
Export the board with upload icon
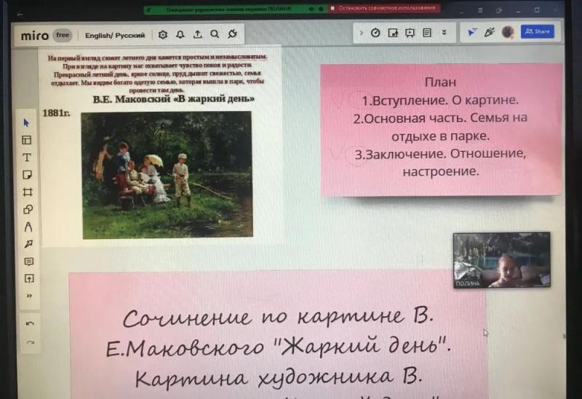[197, 34]
